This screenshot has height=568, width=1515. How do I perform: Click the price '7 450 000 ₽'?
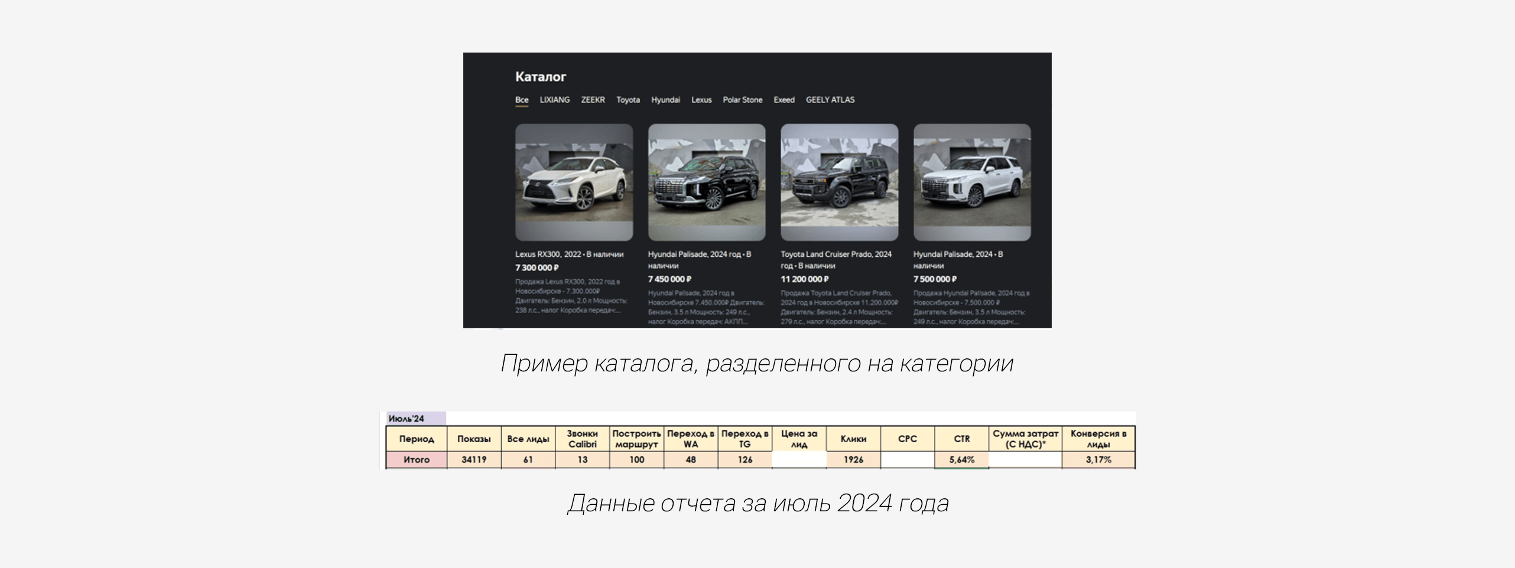click(x=669, y=279)
